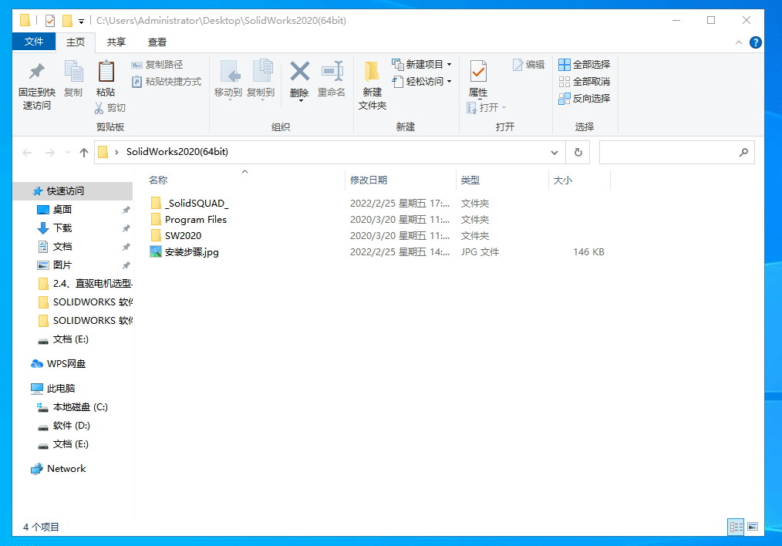
Task: Select the 共享 share tab
Action: (x=116, y=42)
